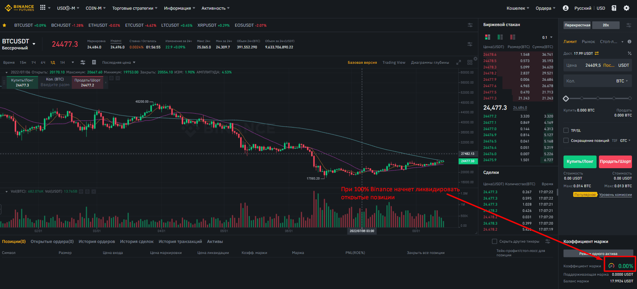Screen dimensions: 637x289
Task: Open order panel preferences sliders icon
Action: tap(629, 25)
